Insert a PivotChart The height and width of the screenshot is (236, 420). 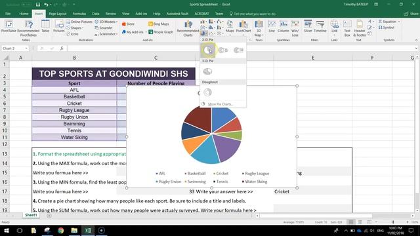[243, 27]
